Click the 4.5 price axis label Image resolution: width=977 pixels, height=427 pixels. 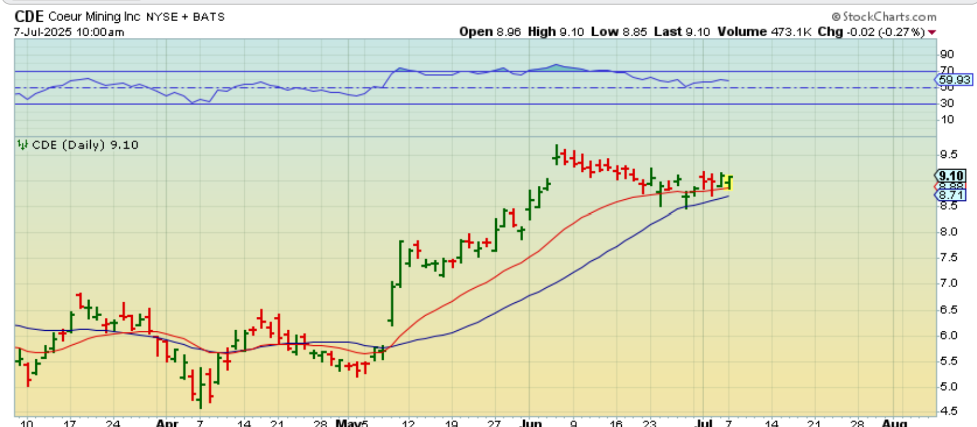click(948, 411)
